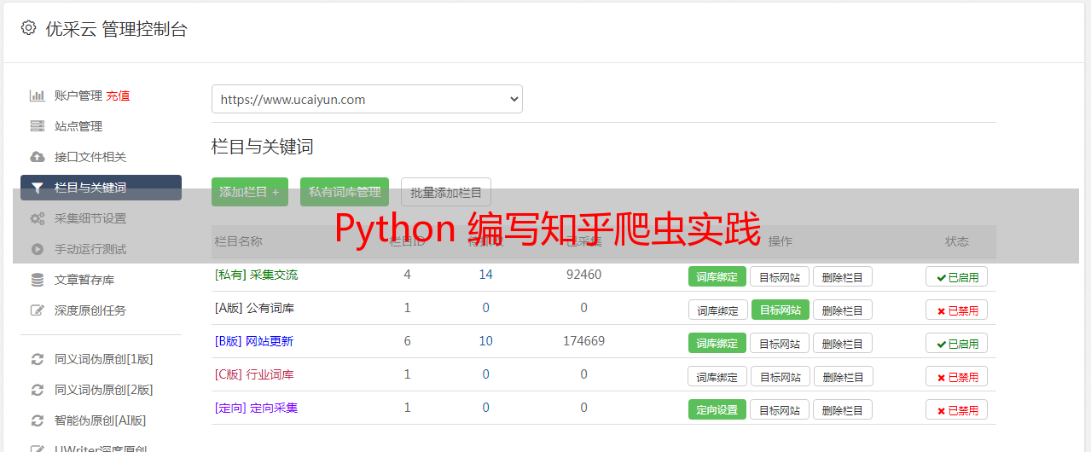
Task: Click 目标网站 for the 采集交流 row
Action: 780,276
